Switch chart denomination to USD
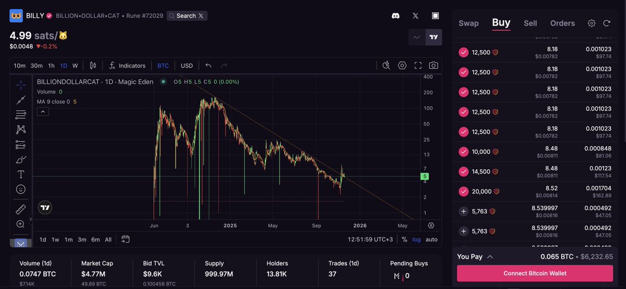 [187, 66]
